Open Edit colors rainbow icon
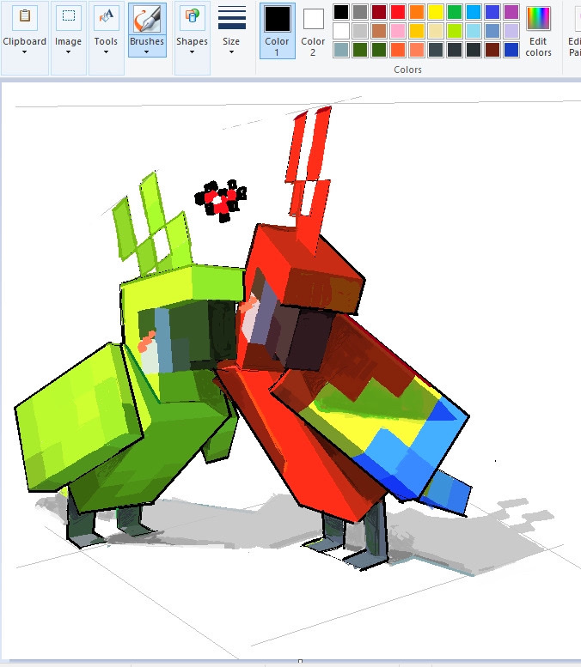The height and width of the screenshot is (667, 581). tap(538, 18)
